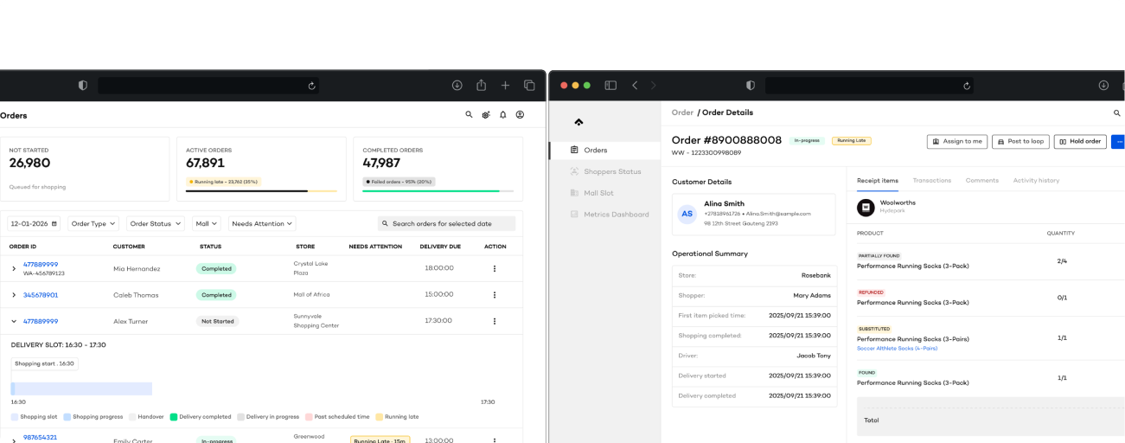The width and height of the screenshot is (1125, 443).
Task: Click the user profile icon
Action: point(520,114)
